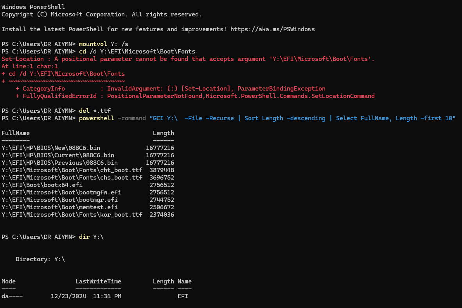The width and height of the screenshot is (462, 308).
Task: Click the kor_boot.ttf path entry
Action: click(72, 215)
